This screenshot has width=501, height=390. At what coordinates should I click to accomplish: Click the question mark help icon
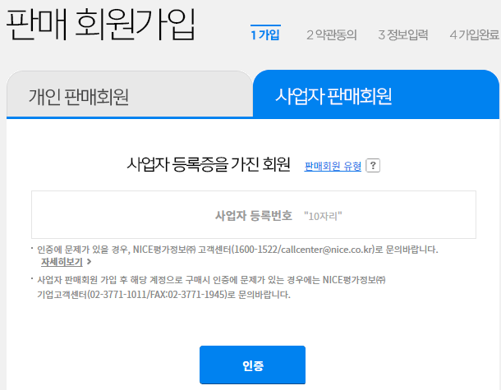click(373, 166)
